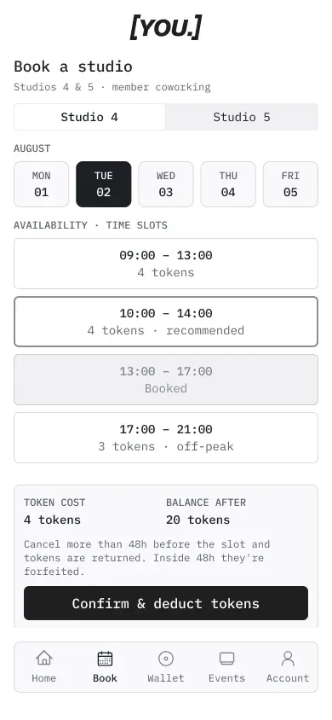Image resolution: width=332 pixels, height=720 pixels.
Task: Click the [YOU.] logo at top
Action: pos(166,27)
